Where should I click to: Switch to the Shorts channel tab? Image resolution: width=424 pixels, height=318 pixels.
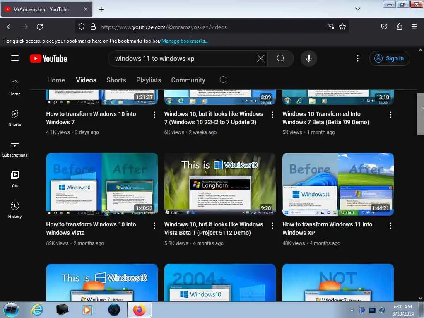pyautogui.click(x=116, y=80)
